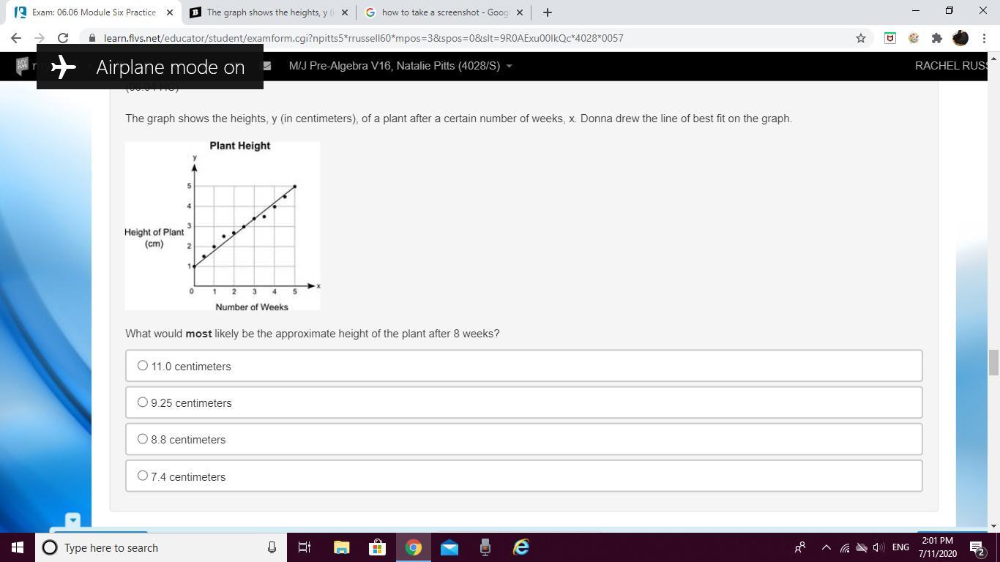Open the mail envelope icon in the course header
This screenshot has height=562, width=1000.
(x=267, y=66)
